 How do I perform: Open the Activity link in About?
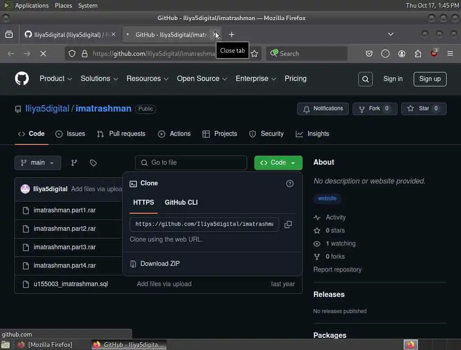tap(335, 217)
